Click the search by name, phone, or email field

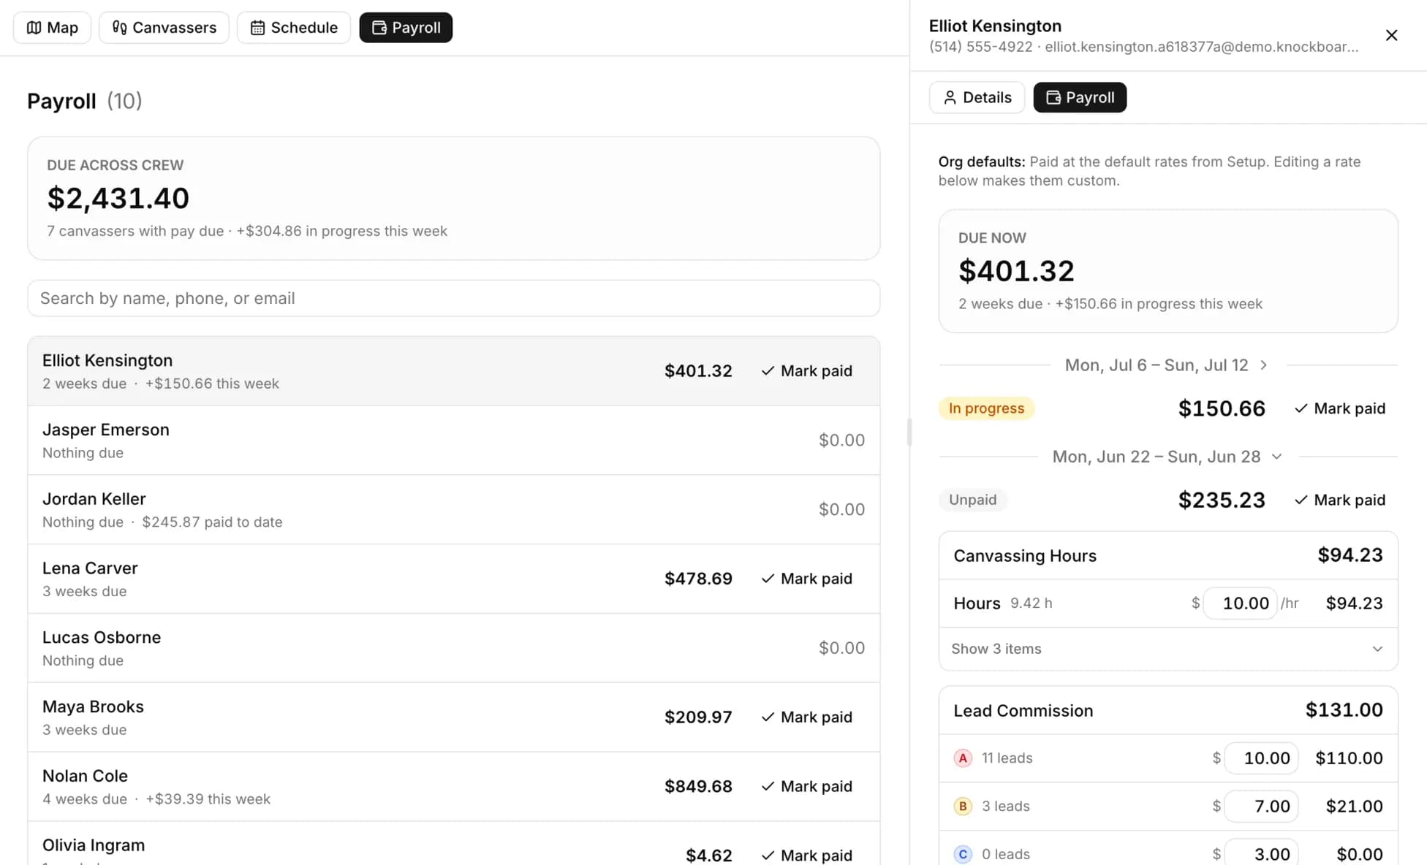coord(453,298)
